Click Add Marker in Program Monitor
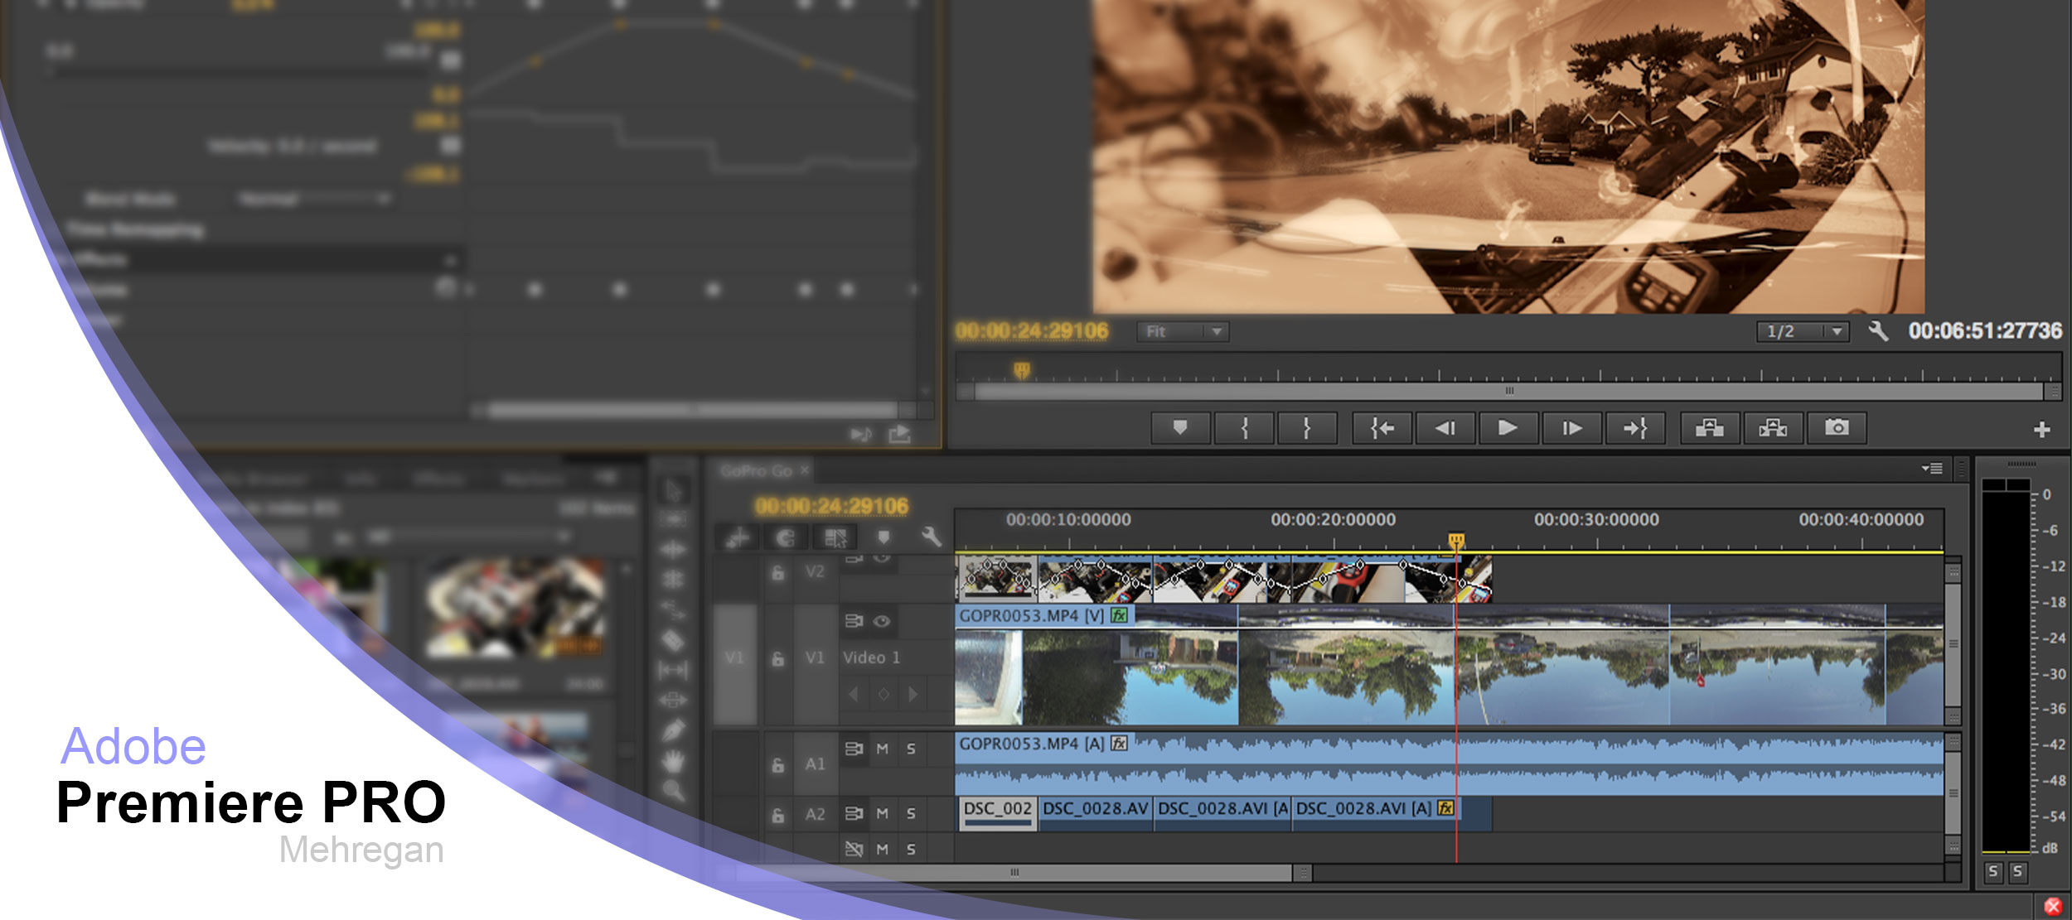This screenshot has height=920, width=2072. tap(1180, 428)
